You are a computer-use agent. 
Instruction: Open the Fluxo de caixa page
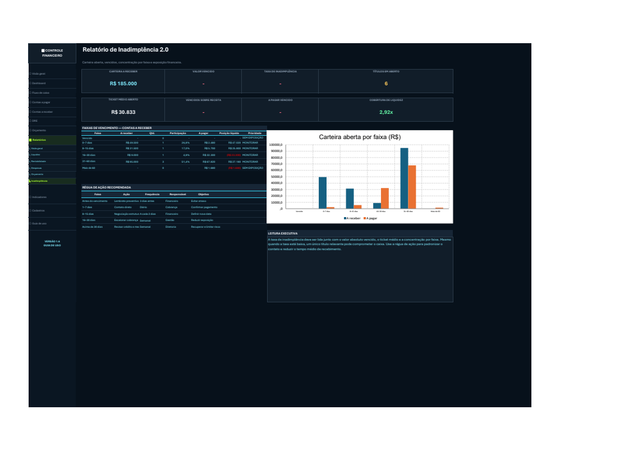coord(52,93)
